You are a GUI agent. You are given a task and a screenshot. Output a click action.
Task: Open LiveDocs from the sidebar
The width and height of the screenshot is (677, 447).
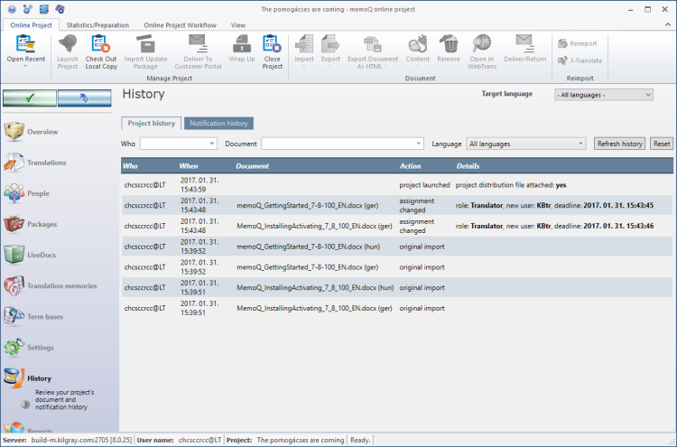click(42, 255)
